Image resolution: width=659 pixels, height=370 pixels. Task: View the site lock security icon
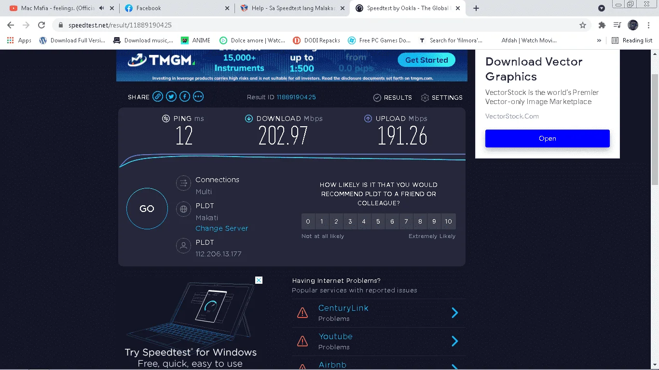[x=61, y=25]
